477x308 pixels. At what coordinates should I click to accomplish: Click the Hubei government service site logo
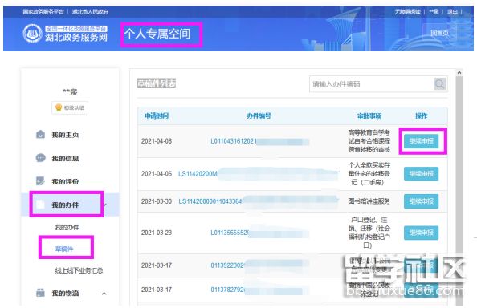coord(65,34)
